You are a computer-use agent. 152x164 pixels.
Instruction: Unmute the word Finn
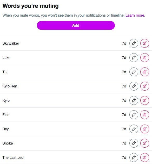point(145,115)
